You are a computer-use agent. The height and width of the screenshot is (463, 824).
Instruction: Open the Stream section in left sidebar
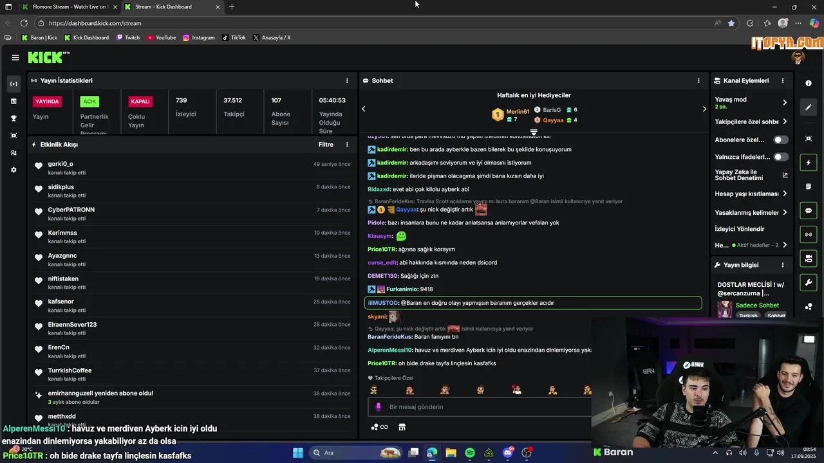point(14,84)
